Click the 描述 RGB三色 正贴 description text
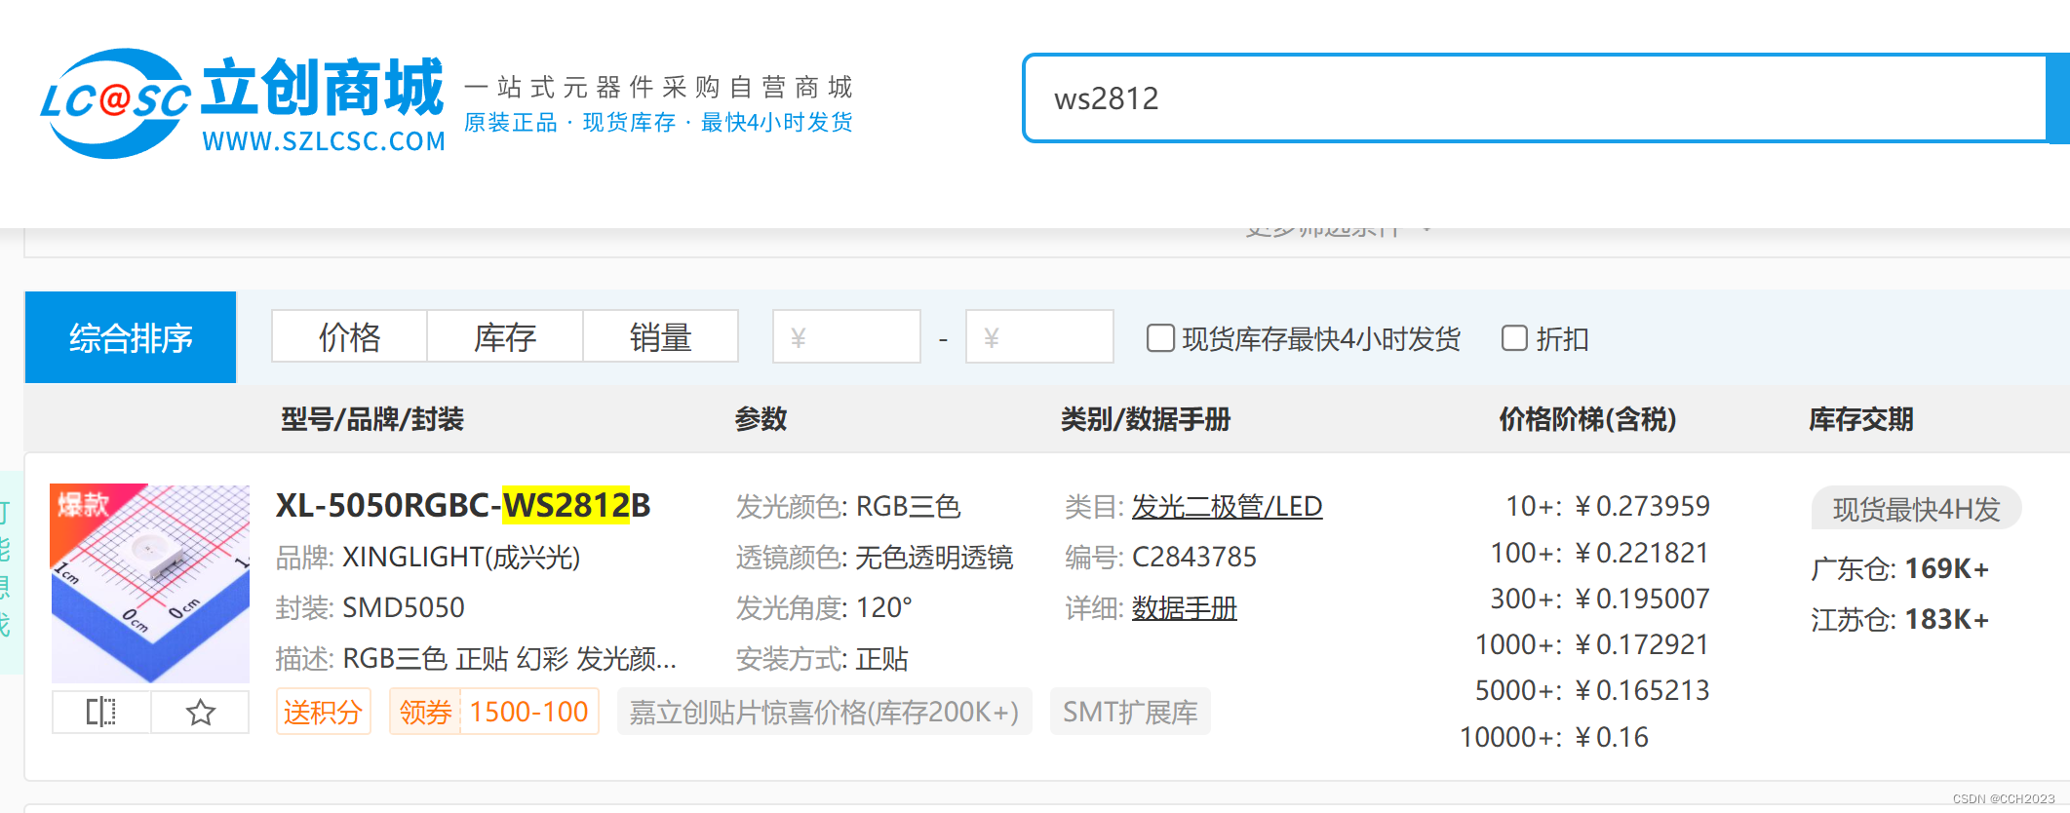Viewport: 2070px width, 813px height. tap(476, 659)
